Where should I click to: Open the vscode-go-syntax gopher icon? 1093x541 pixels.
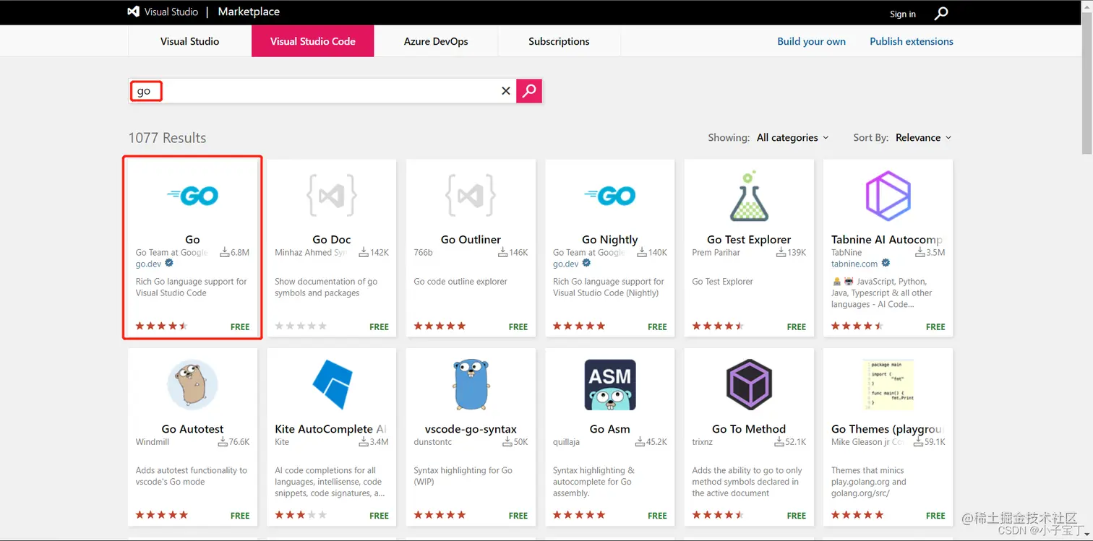tap(471, 385)
